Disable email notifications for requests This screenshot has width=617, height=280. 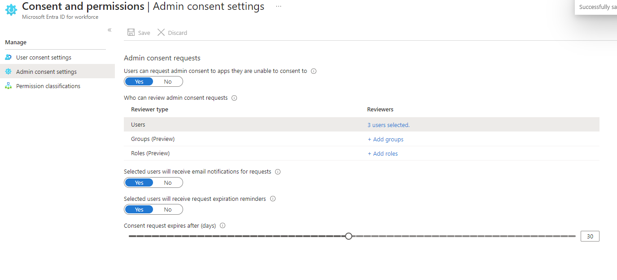[167, 182]
